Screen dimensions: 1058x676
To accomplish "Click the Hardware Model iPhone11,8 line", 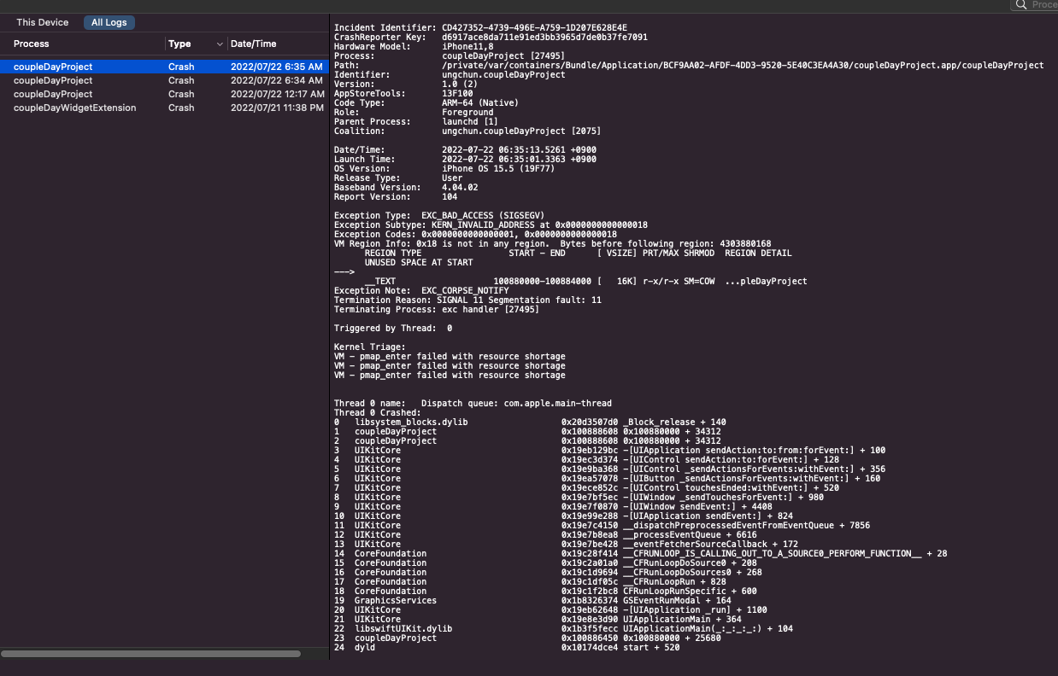I will click(x=414, y=47).
